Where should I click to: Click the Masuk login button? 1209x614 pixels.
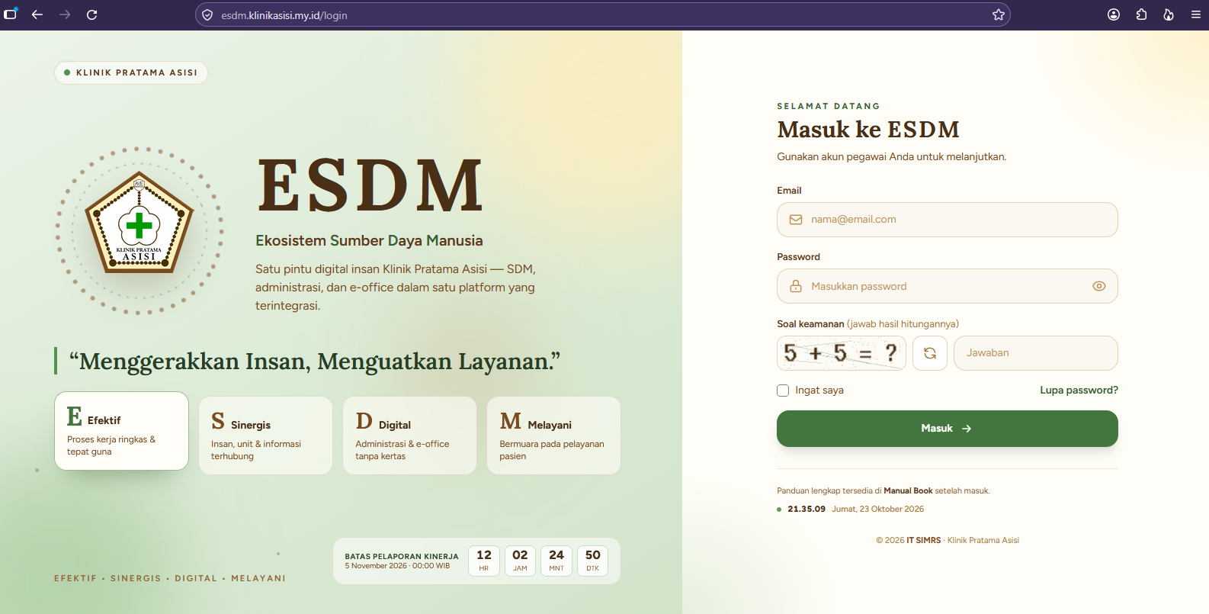(x=948, y=429)
